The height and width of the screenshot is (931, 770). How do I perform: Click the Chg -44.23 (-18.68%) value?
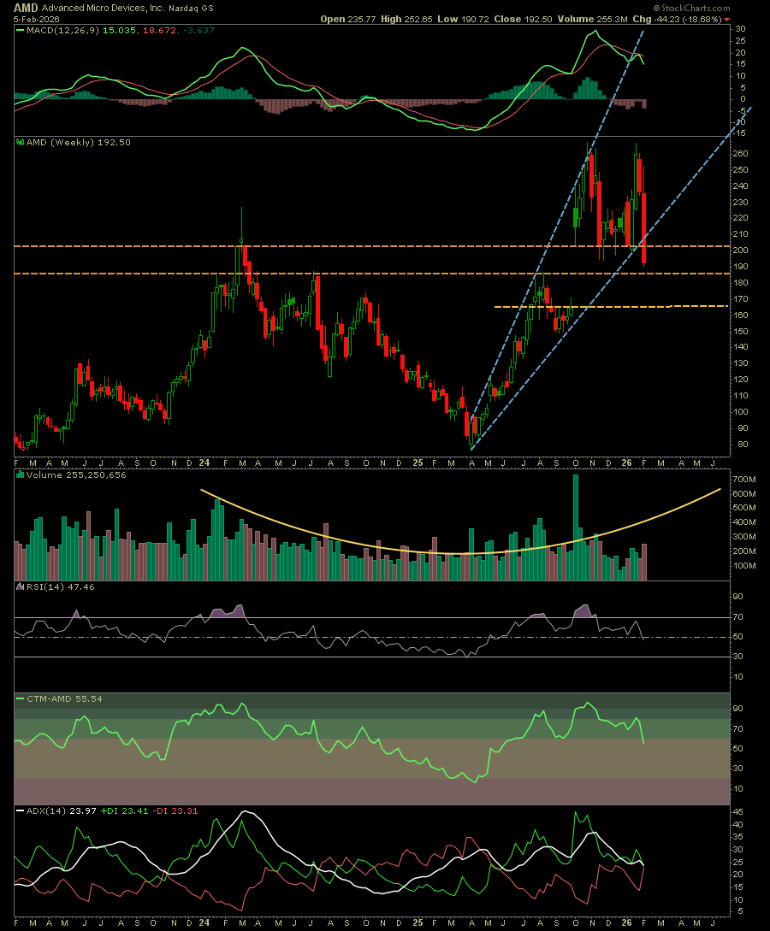pos(678,19)
